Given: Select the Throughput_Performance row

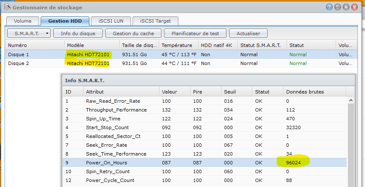Looking at the screenshot, I should [x=205, y=110].
